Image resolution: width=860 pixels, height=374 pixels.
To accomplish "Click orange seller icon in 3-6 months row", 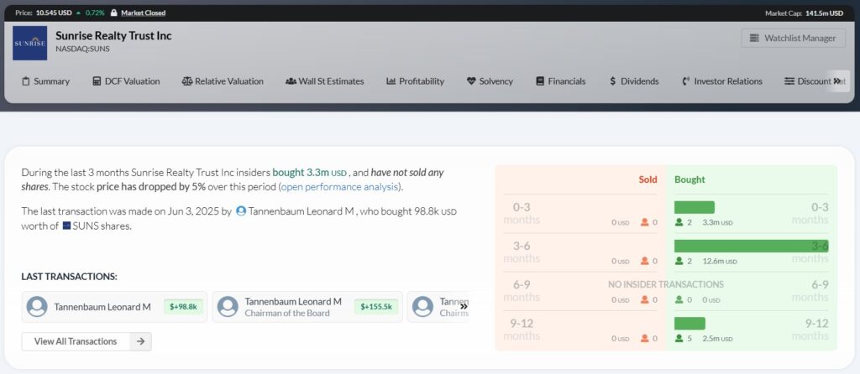I will point(644,261).
